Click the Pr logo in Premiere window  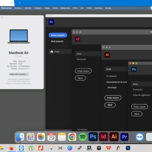(51, 22)
